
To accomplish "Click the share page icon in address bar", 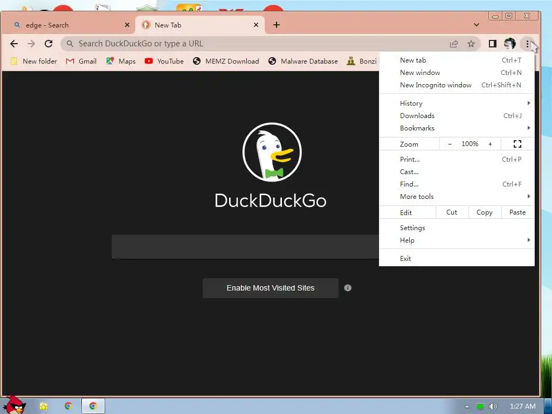I will click(454, 44).
